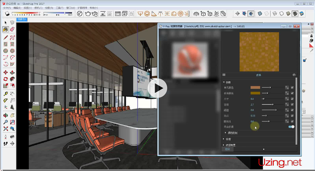Uncheck the 密度 row checkbox
Viewport: 315px width, 171px height.
pyautogui.click(x=292, y=104)
